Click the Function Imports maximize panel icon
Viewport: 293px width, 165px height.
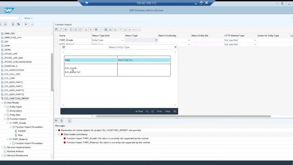(x=56, y=30)
